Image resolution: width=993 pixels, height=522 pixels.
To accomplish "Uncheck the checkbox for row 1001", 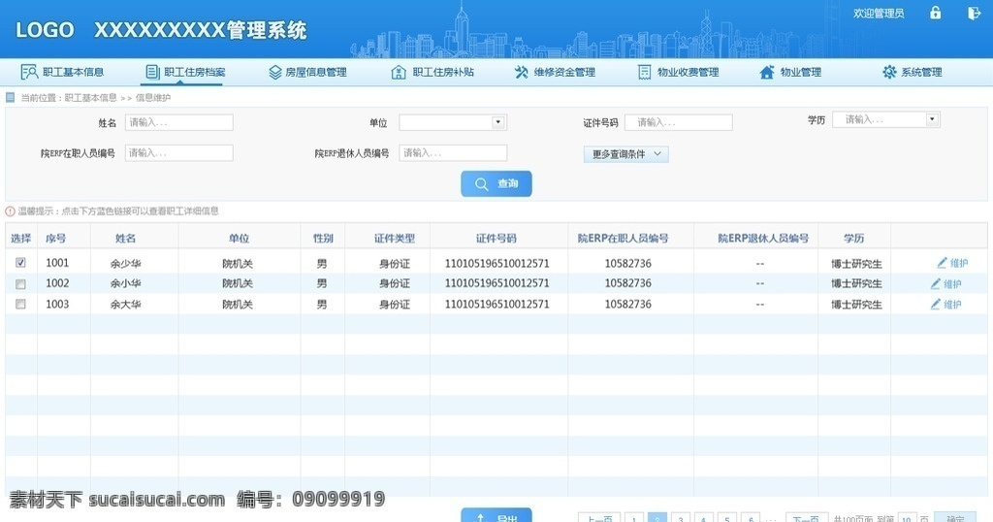I will (20, 262).
